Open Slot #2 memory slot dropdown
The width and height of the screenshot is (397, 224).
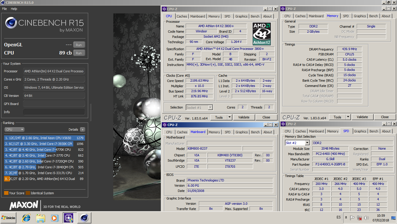coord(297,143)
